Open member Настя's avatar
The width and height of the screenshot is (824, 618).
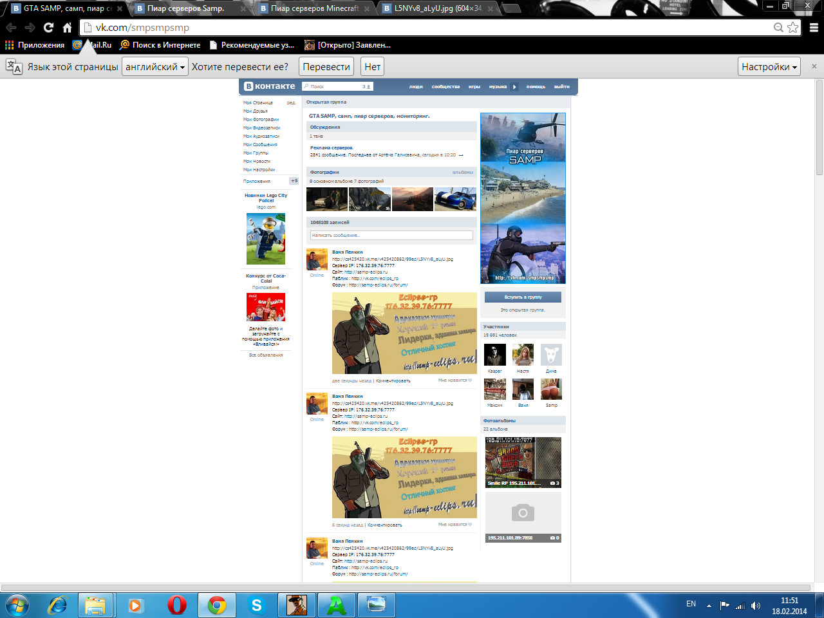tap(523, 355)
